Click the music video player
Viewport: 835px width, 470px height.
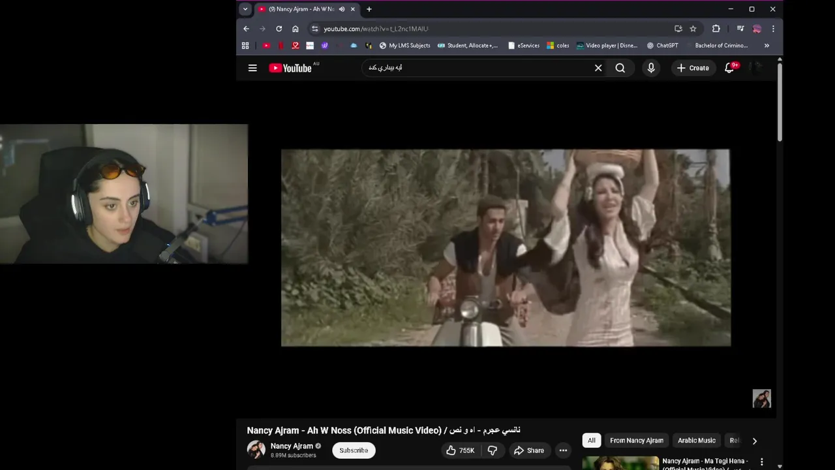pyautogui.click(x=506, y=247)
